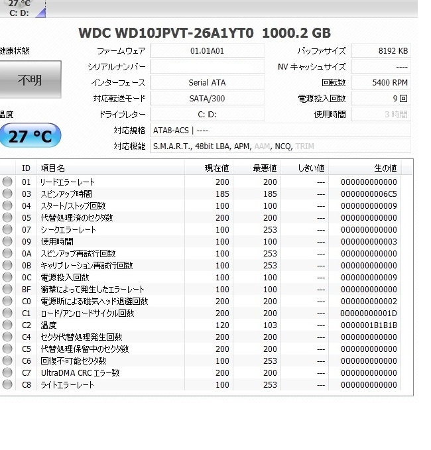Click the power-on hours field 3 時間
The image size is (431, 450).
[381, 115]
